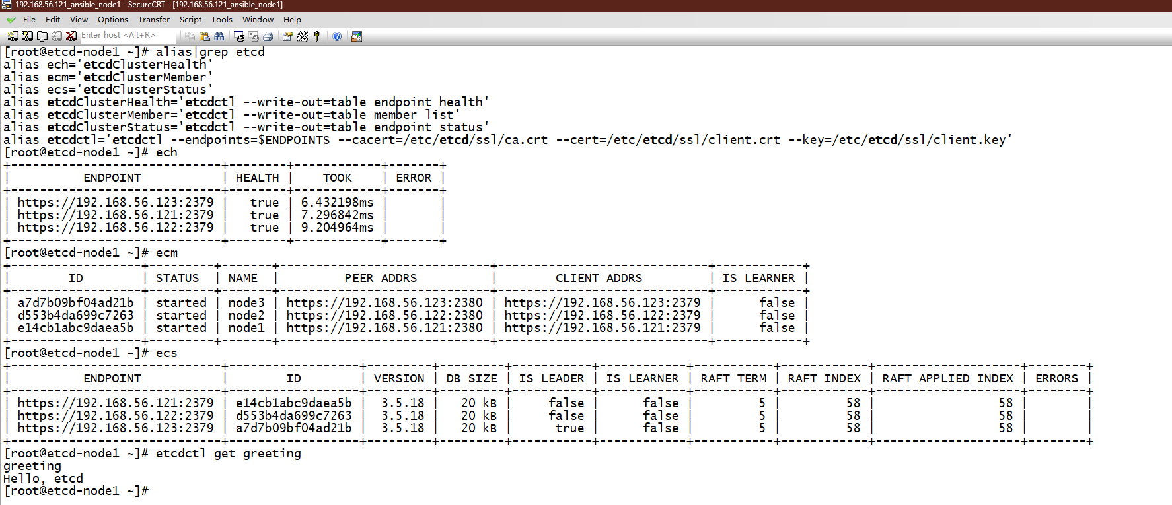Click the blue Help question mark icon
Screen dimensions: 1172x505
tap(337, 36)
